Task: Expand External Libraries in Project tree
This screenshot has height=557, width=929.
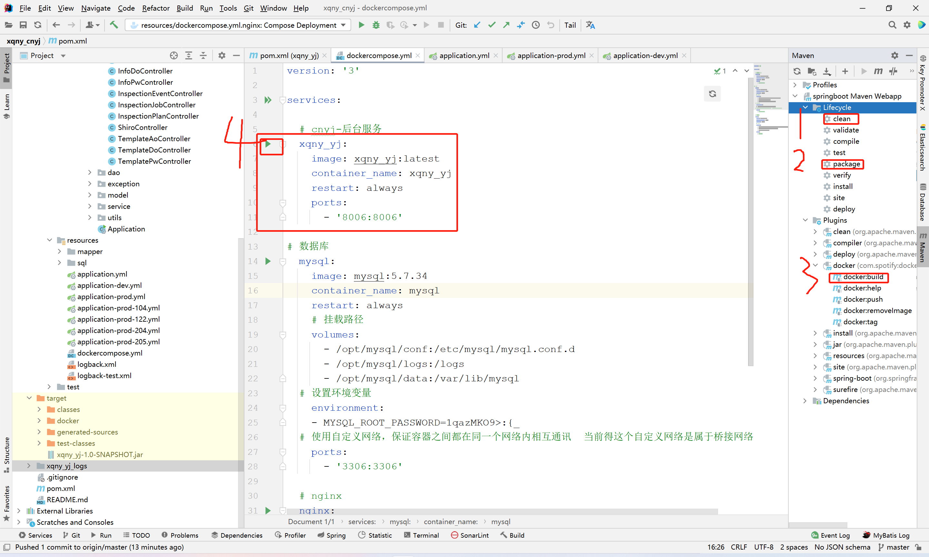Action: tap(19, 511)
